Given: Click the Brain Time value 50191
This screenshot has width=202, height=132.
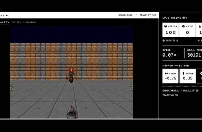Looking at the screenshot, I should pyautogui.click(x=194, y=55).
